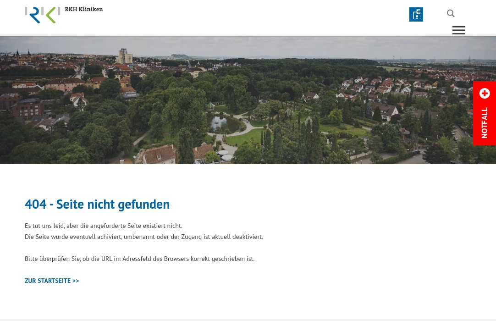Follow the ZUR STARTSEITE link
This screenshot has width=496, height=321.
[52, 281]
